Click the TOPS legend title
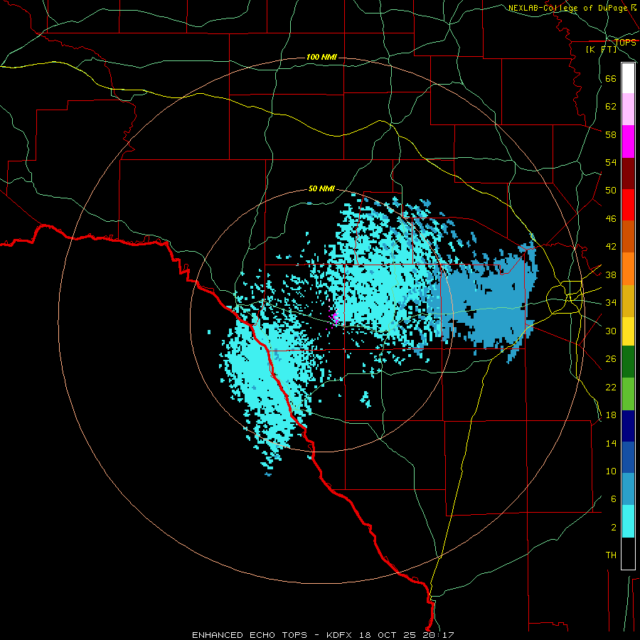640x640 pixels. (x=625, y=43)
